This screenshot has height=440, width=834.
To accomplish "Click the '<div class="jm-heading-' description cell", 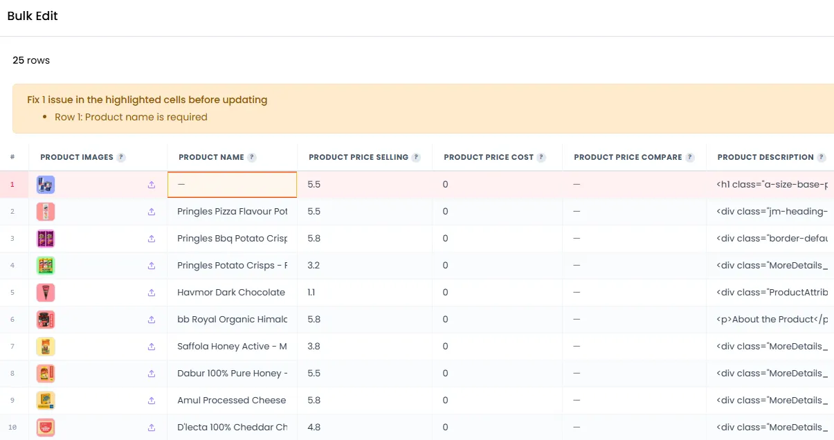I will [x=770, y=212].
